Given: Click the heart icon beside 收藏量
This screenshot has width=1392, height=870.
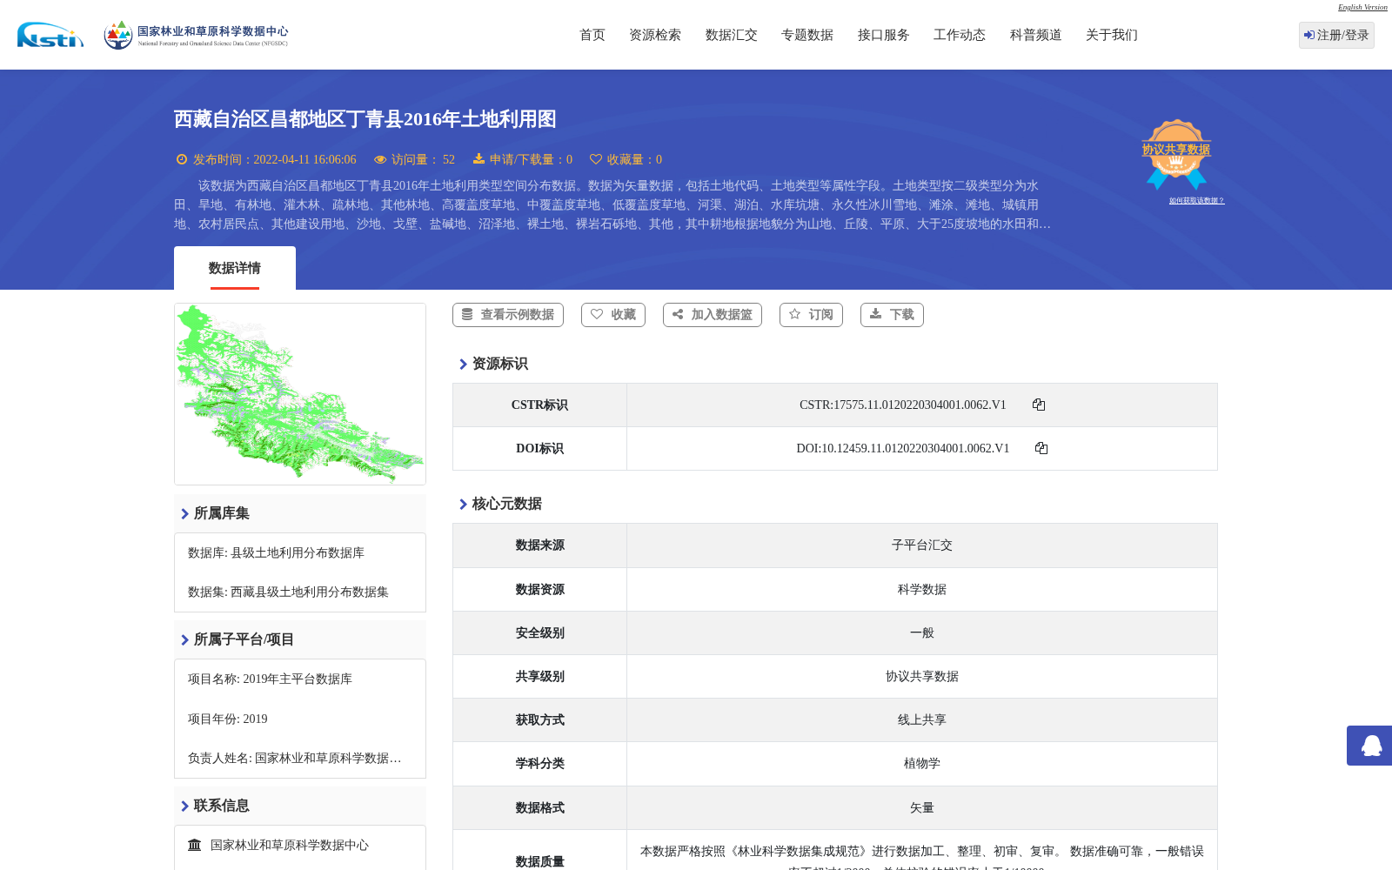Looking at the screenshot, I should (596, 159).
